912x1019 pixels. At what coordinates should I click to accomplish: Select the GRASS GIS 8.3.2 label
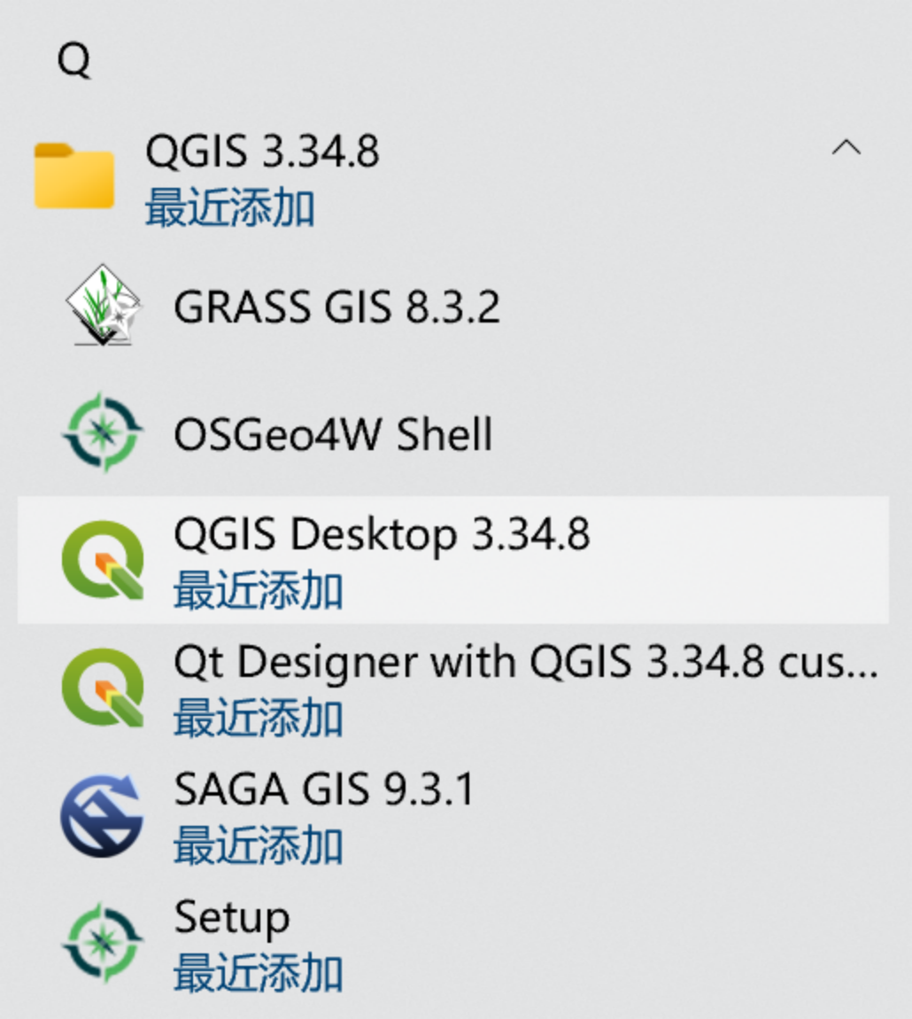click(x=336, y=306)
